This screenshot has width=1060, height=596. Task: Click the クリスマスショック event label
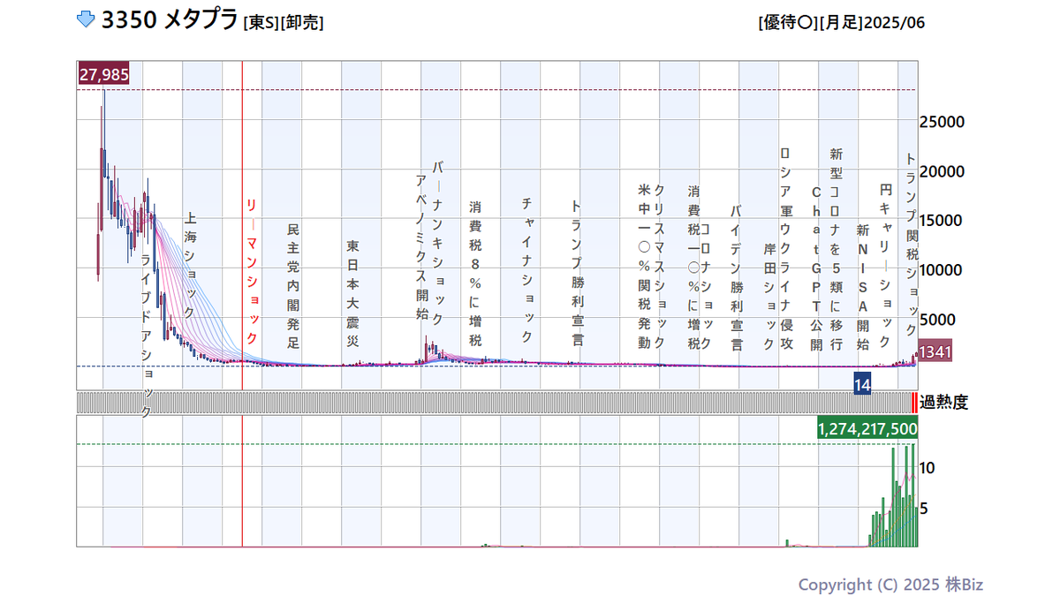[659, 268]
